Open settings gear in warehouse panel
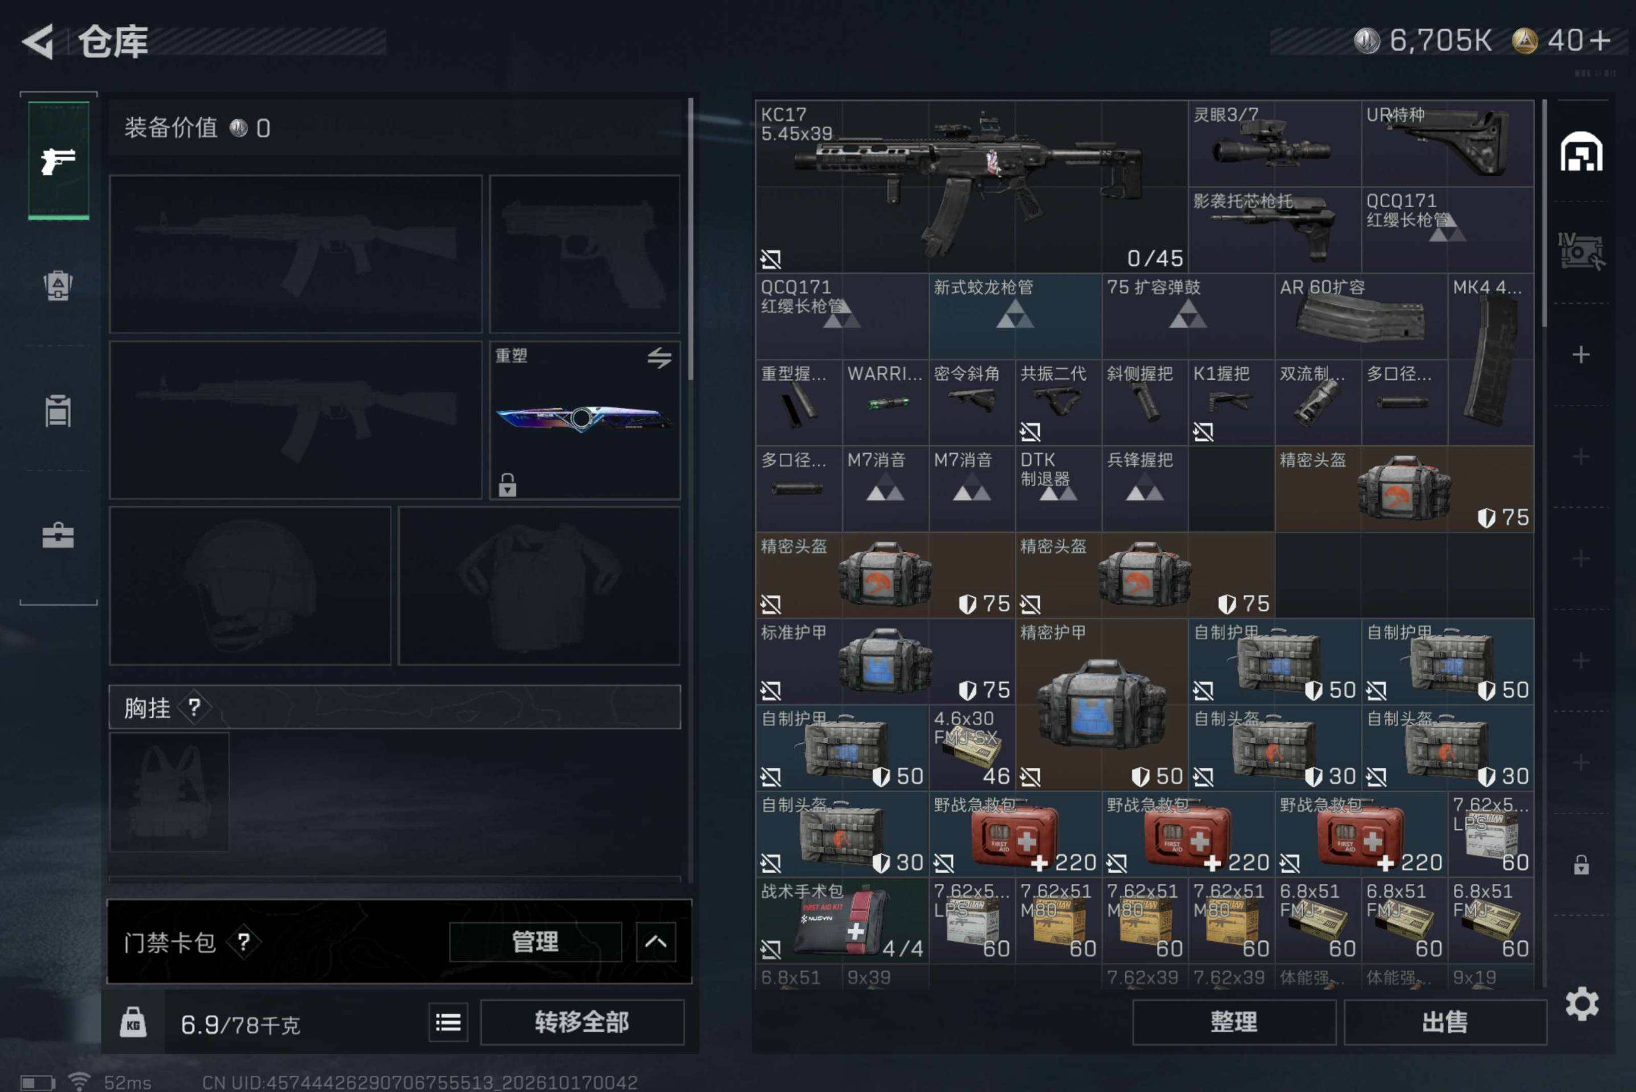This screenshot has height=1092, width=1636. point(1582,1003)
